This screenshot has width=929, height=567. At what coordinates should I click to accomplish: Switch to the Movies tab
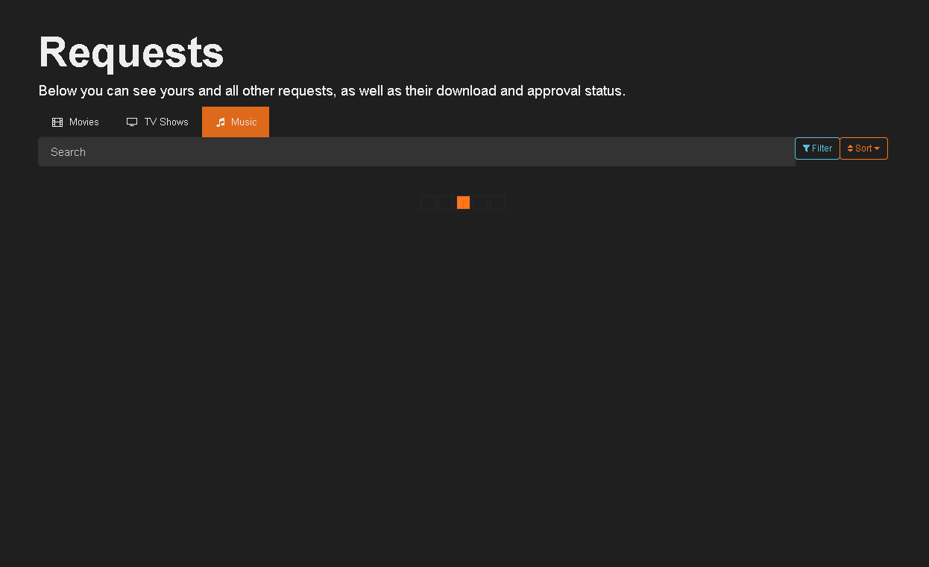75,122
